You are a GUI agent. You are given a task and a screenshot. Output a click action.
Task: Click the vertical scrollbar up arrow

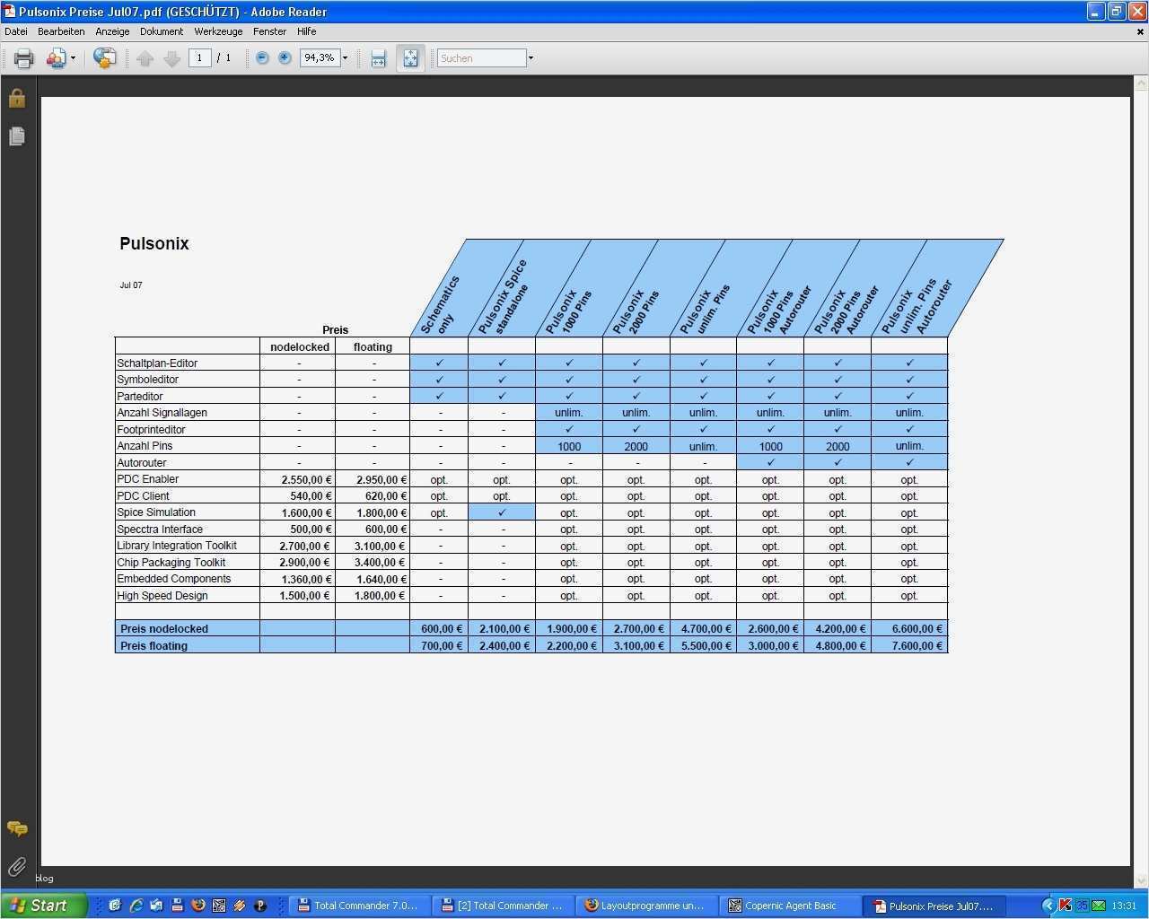point(1141,83)
